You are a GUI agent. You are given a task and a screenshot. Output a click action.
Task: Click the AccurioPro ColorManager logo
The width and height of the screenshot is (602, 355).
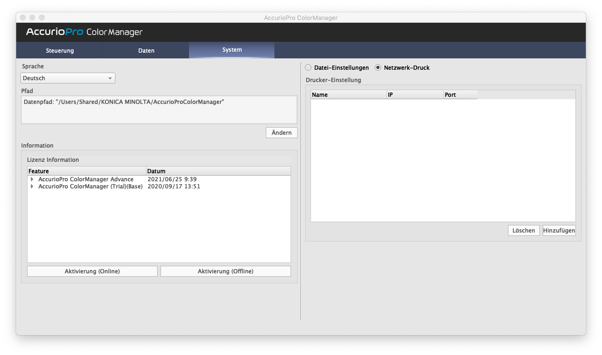(85, 32)
